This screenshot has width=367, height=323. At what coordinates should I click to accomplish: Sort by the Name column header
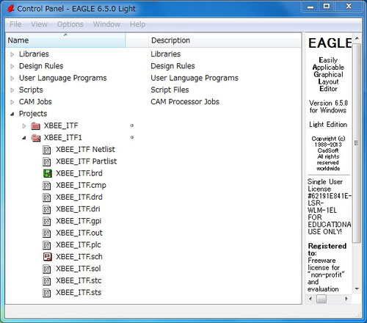point(65,40)
